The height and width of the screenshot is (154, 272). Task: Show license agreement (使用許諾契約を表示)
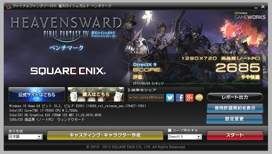235,108
